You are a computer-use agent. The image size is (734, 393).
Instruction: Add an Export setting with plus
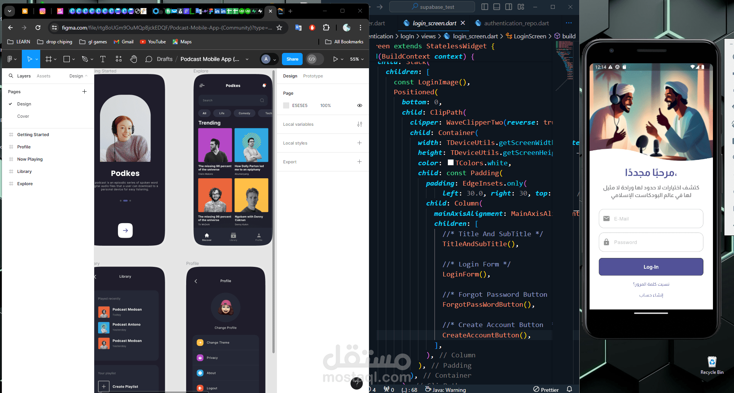tap(359, 162)
